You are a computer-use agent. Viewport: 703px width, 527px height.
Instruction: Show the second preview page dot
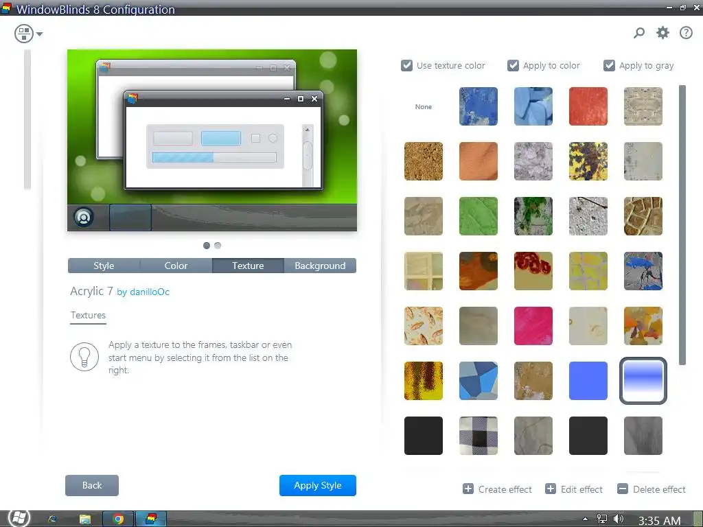[x=218, y=246]
